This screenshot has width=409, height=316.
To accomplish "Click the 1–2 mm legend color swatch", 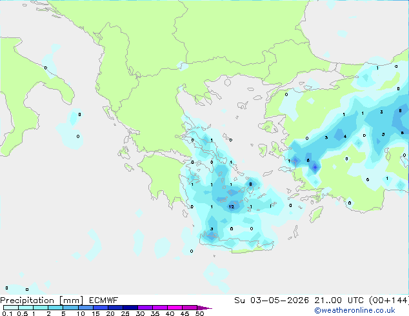I will click(x=41, y=308).
